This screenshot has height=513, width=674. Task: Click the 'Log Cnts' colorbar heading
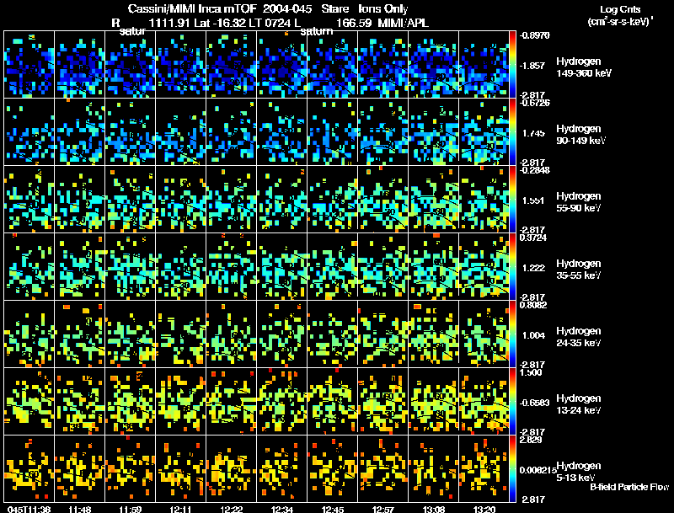pos(620,9)
